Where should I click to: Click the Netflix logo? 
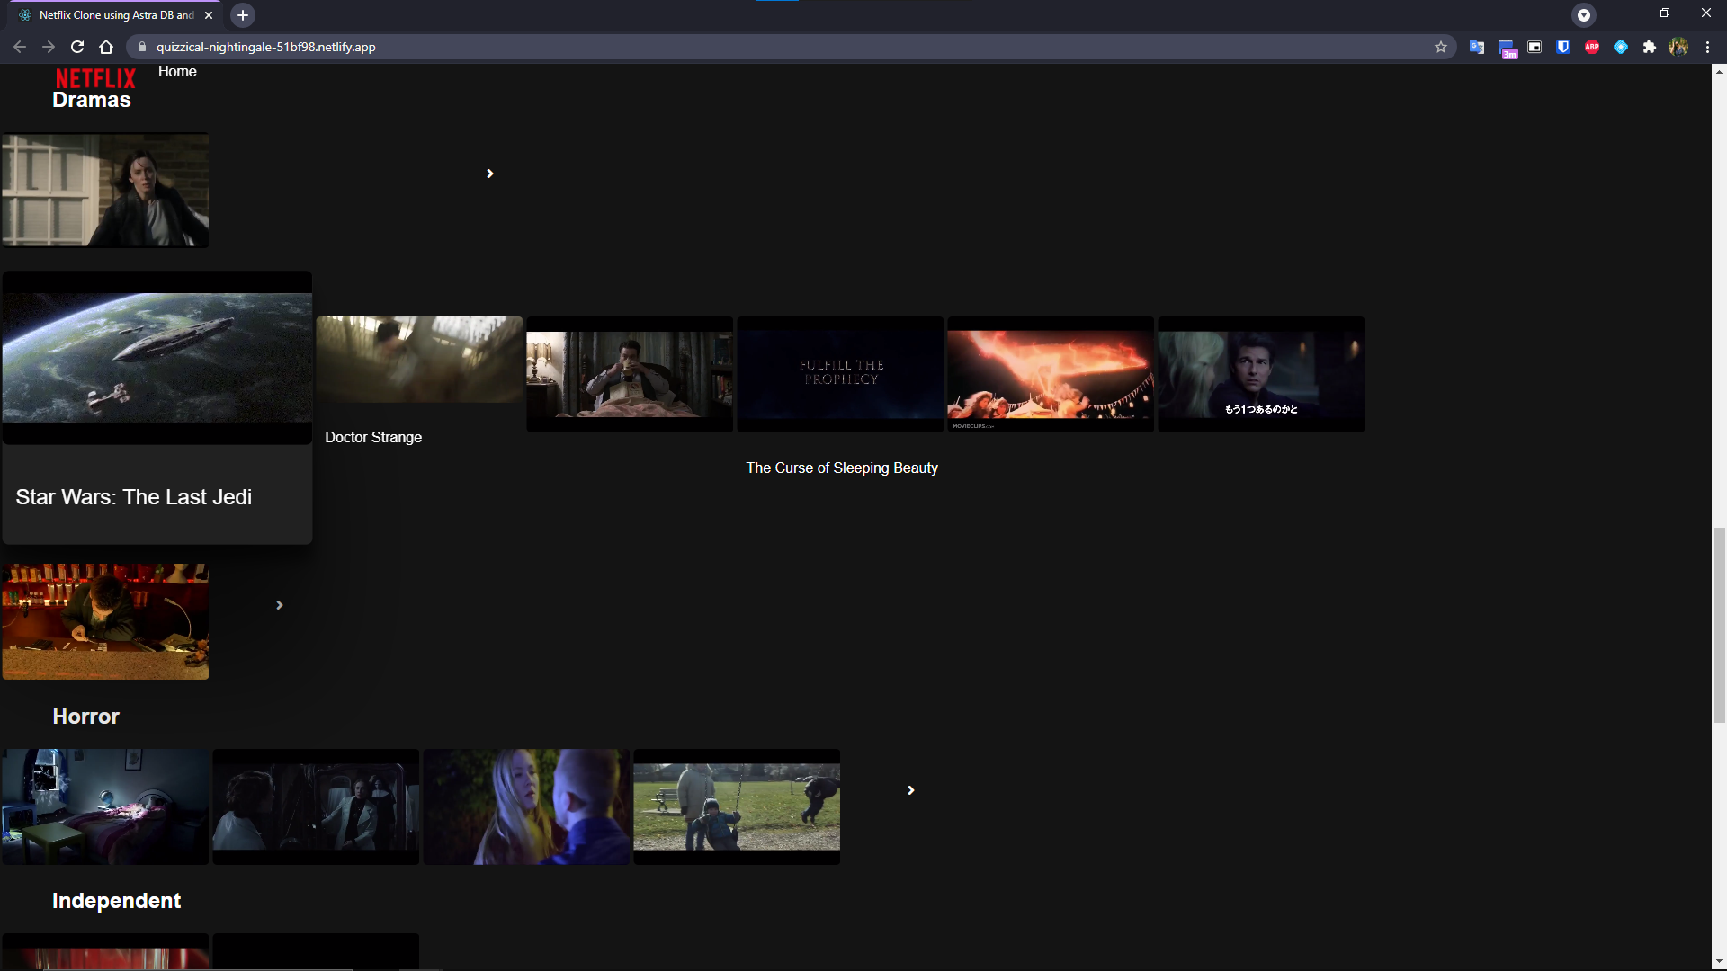(x=95, y=78)
